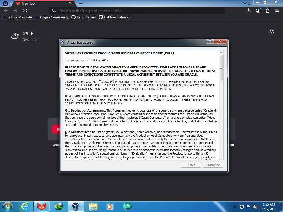Image resolution: width=283 pixels, height=212 pixels.
Task: Click the taskbar clock showing 1:55 AM
Action: [x=269, y=207]
